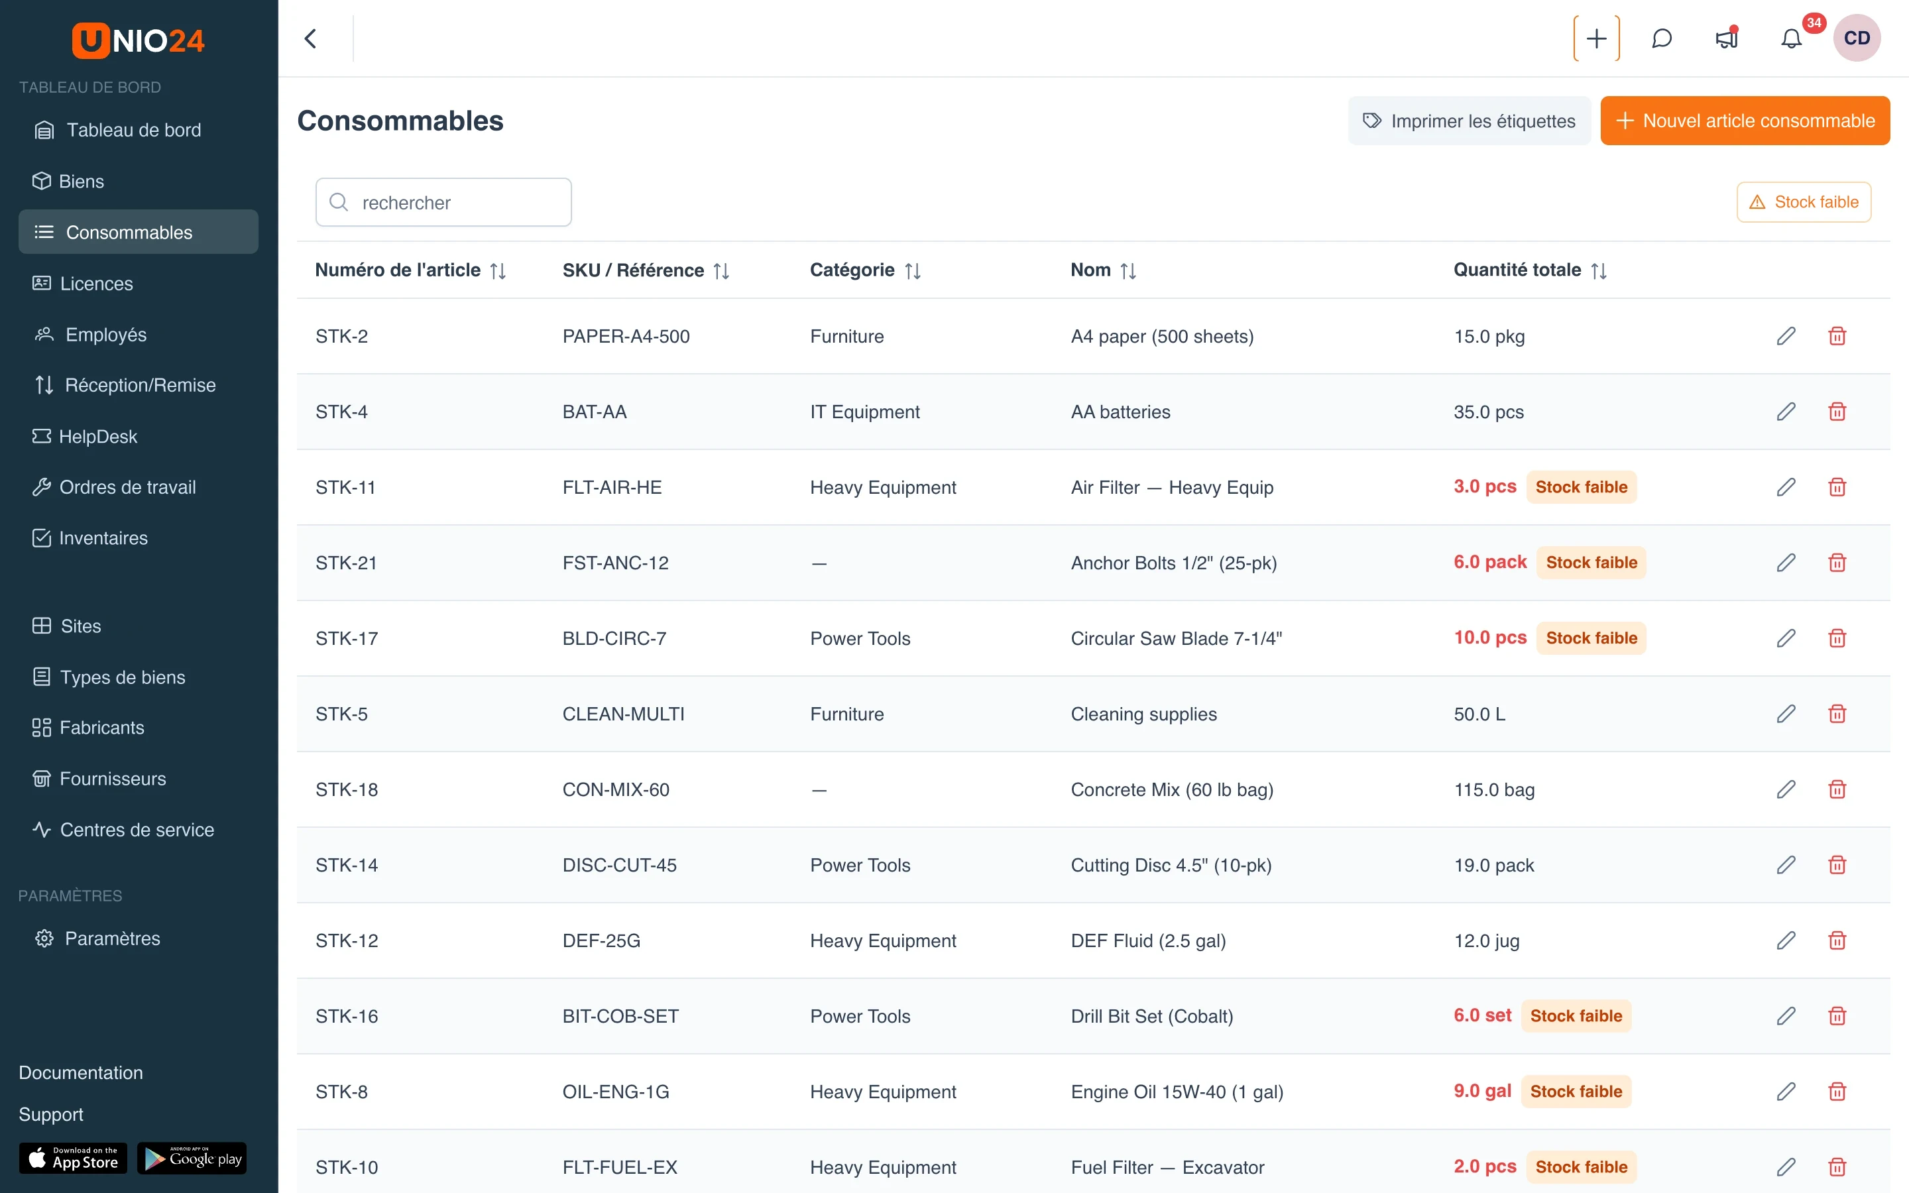1909x1193 pixels.
Task: Edit the Concrete Mix item
Action: 1786,790
